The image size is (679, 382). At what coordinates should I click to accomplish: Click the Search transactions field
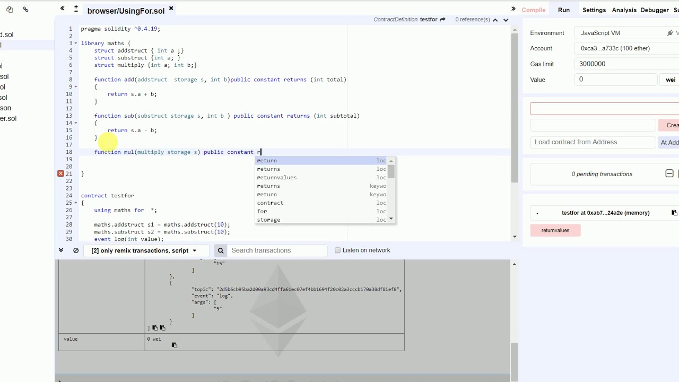(277, 250)
